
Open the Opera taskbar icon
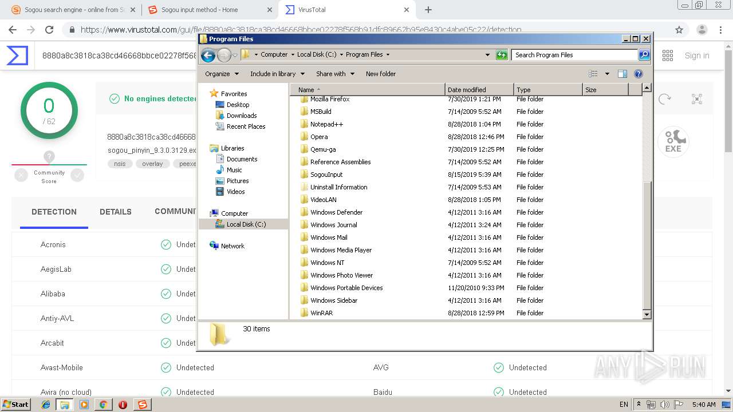[x=123, y=405]
